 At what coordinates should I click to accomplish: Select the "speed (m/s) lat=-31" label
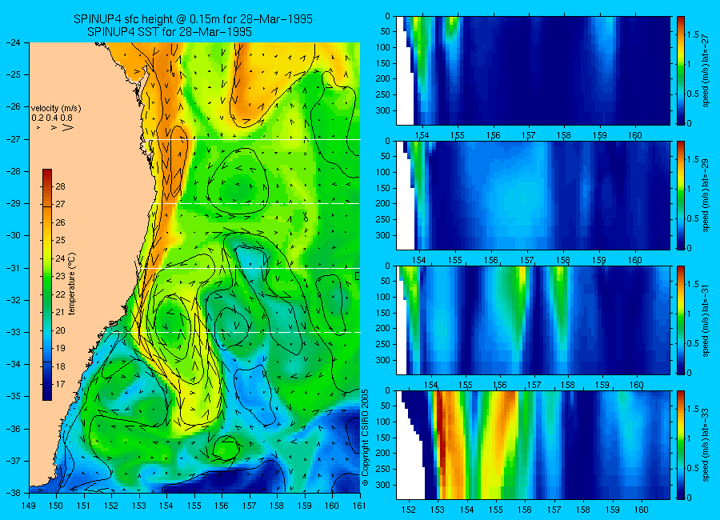706,320
